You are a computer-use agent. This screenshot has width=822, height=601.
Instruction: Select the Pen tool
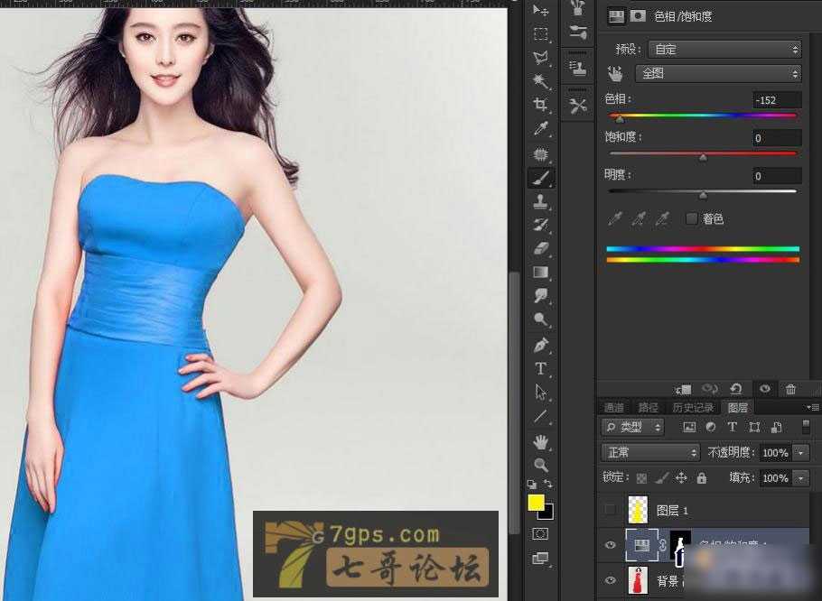540,345
